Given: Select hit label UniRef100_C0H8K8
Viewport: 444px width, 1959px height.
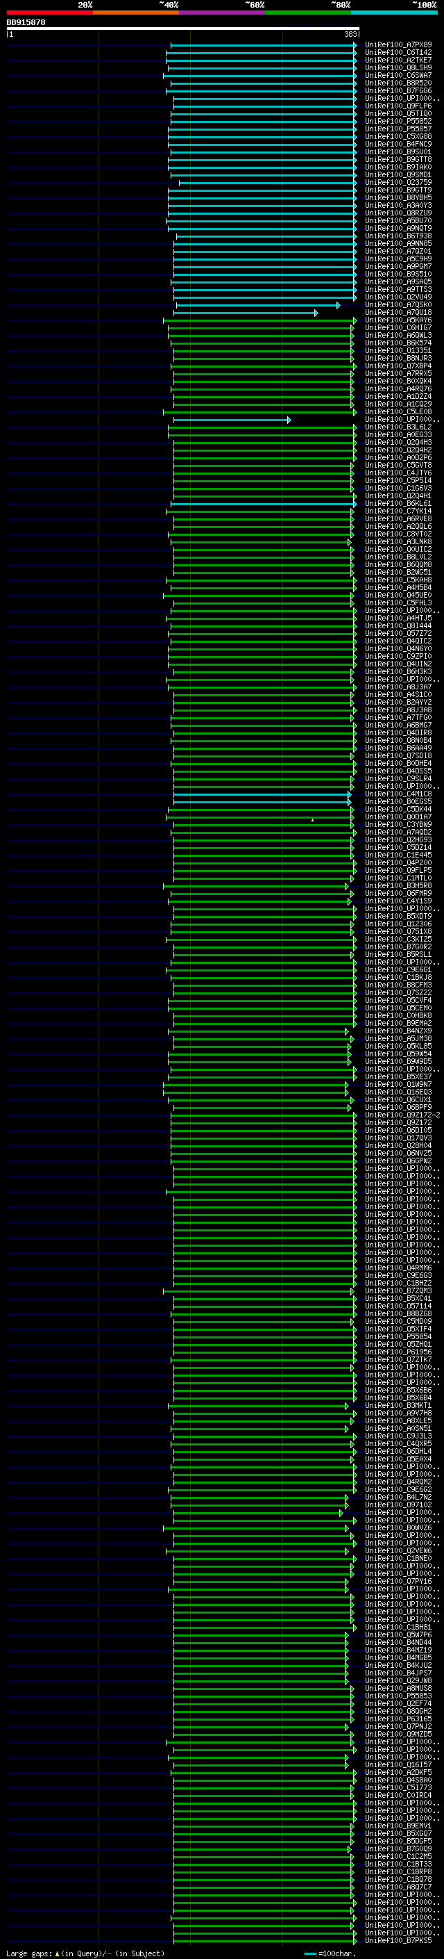Looking at the screenshot, I should tap(398, 1016).
